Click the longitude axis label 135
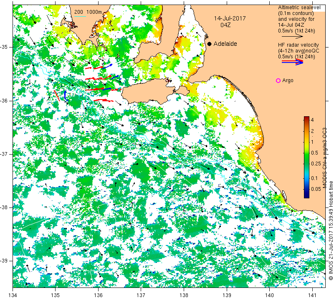Image resolution: width=334 pixels, height=300 pixels. pyautogui.click(x=56, y=295)
